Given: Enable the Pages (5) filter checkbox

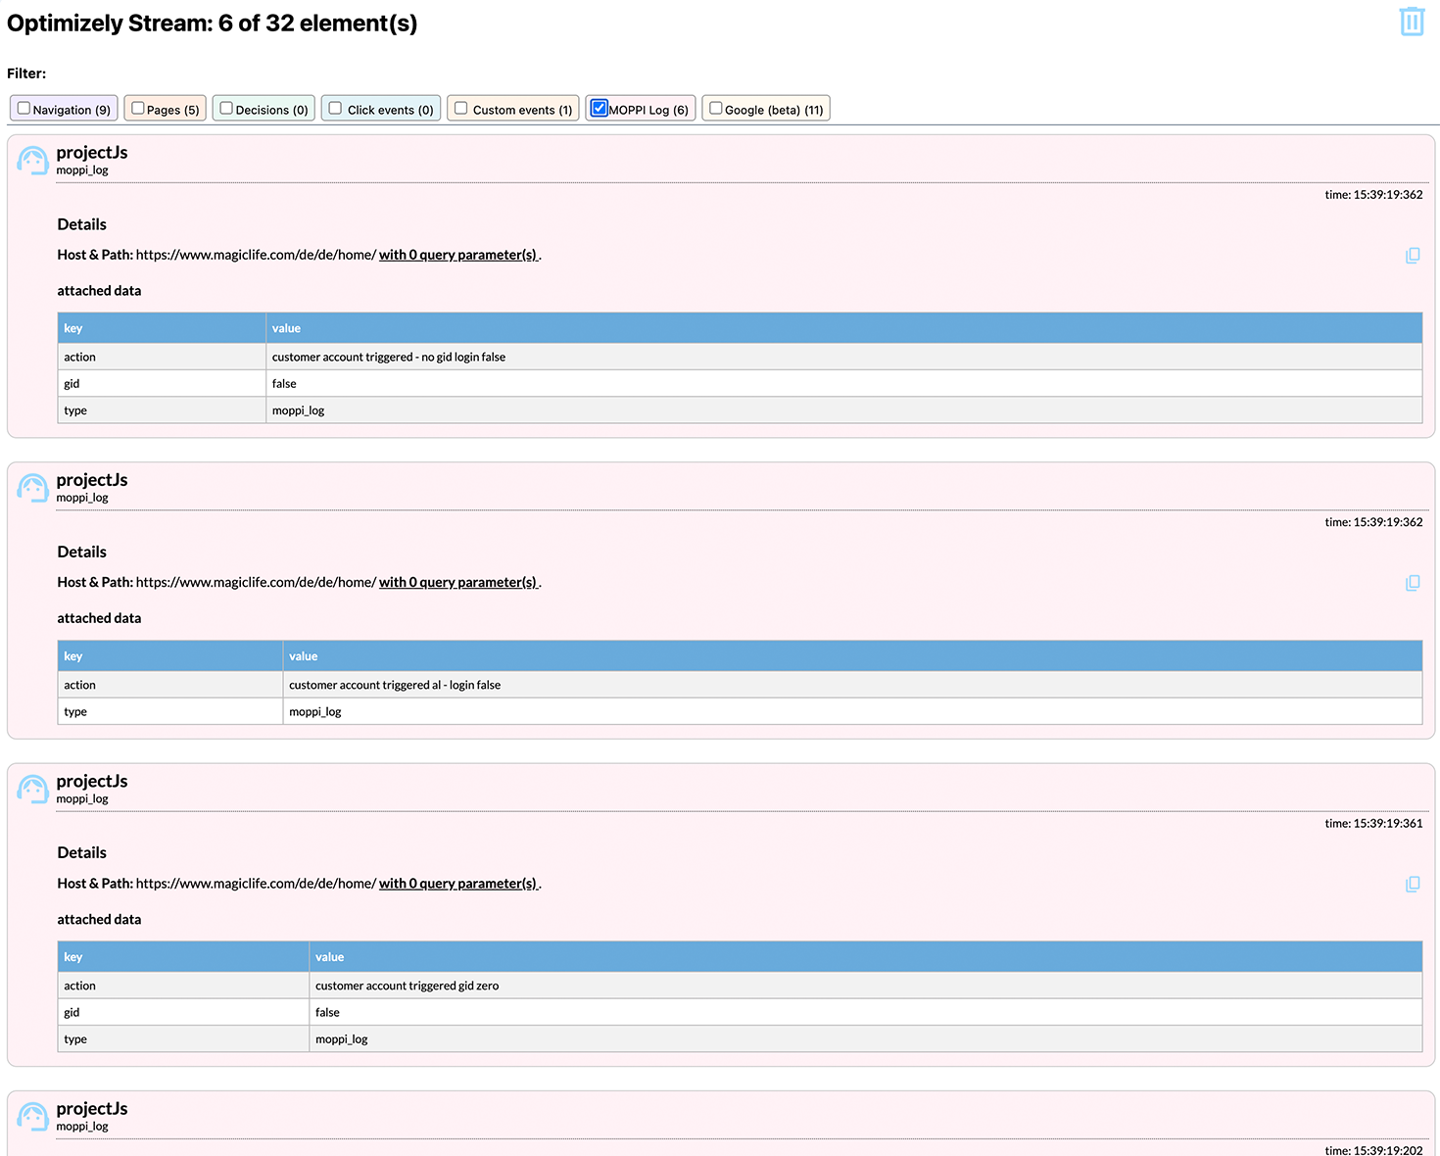Looking at the screenshot, I should (138, 109).
